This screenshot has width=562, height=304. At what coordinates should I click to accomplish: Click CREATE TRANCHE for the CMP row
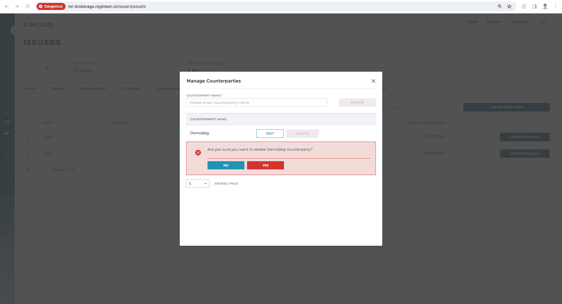point(525,154)
